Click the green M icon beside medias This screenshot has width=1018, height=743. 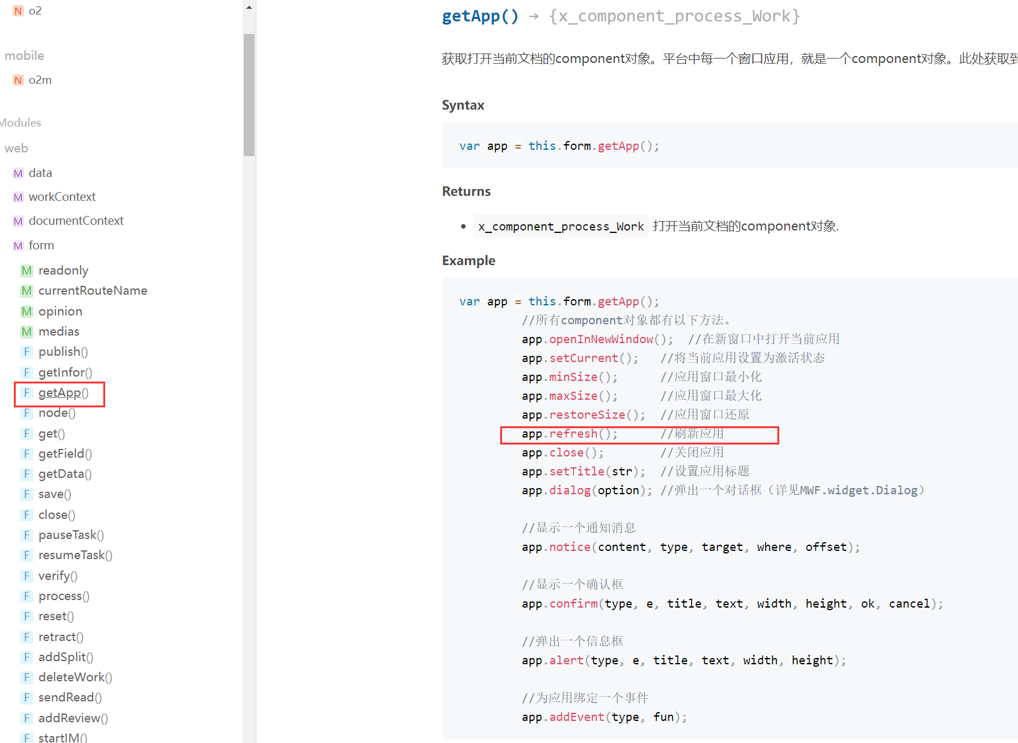pyautogui.click(x=26, y=332)
